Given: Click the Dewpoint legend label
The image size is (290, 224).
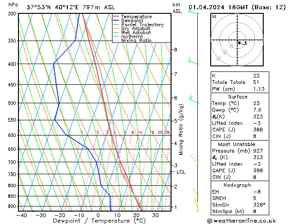Looking at the screenshot, I should click(x=132, y=21).
